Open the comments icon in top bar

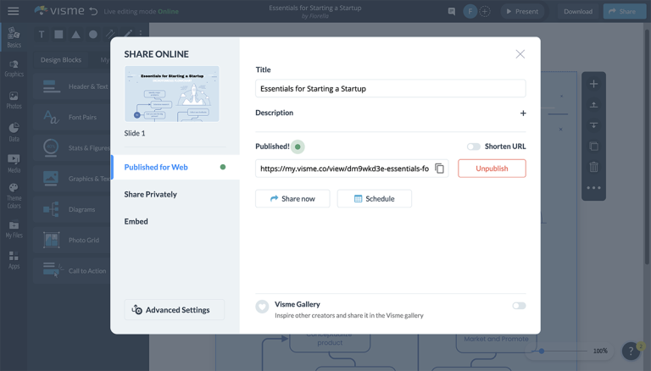pos(451,12)
